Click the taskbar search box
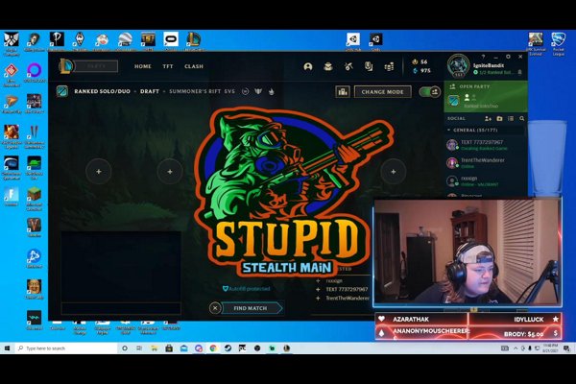576x384 pixels. point(66,348)
